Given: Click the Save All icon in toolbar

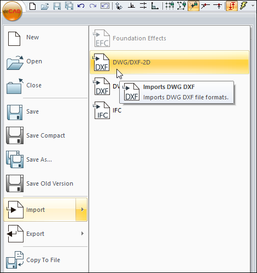Looking at the screenshot, I should point(69,6).
